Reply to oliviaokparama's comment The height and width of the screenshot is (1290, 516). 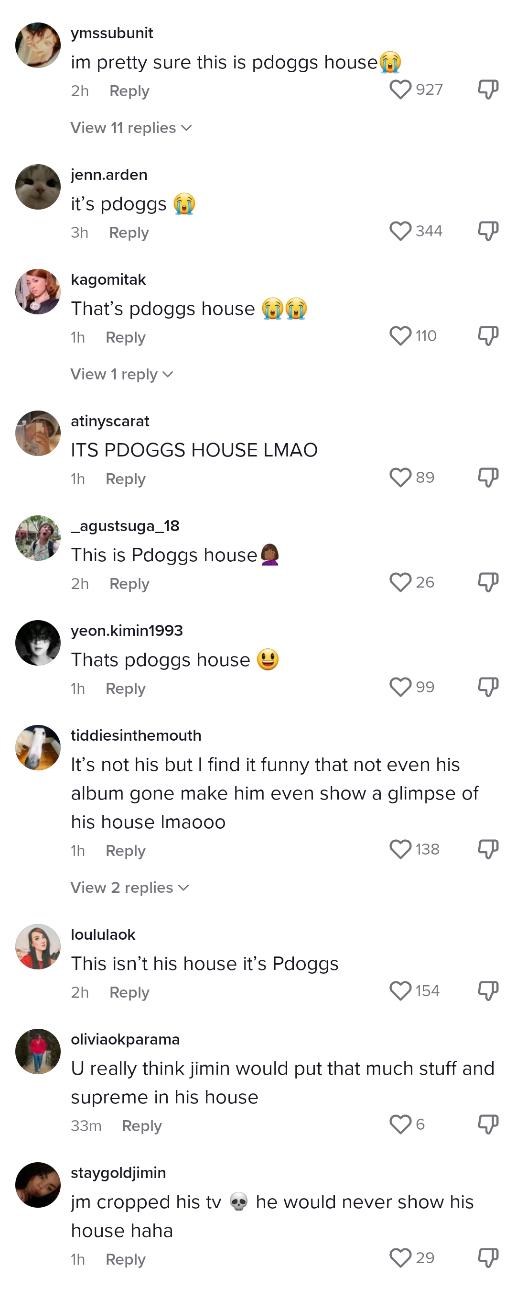pyautogui.click(x=142, y=1126)
